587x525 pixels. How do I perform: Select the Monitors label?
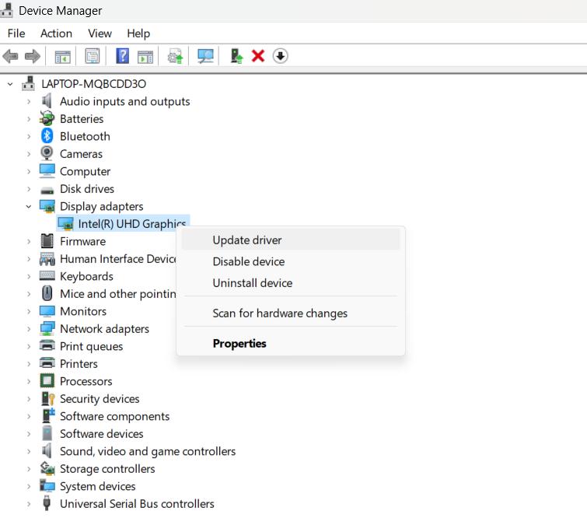click(83, 311)
